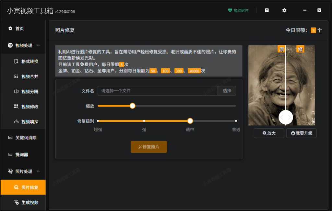Open the settings gear in the title bar

click(284, 10)
